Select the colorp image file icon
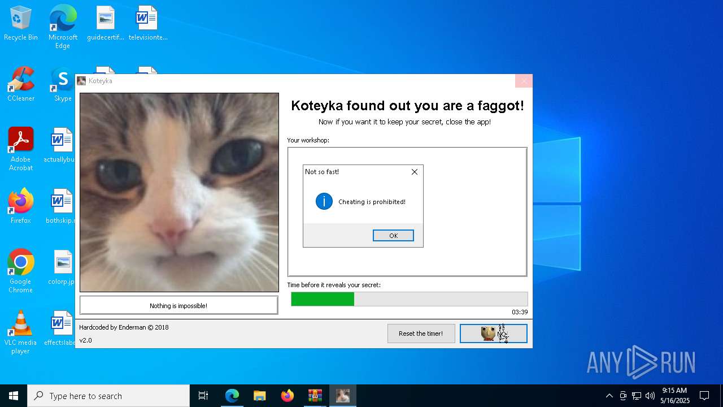Image resolution: width=723 pixels, height=407 pixels. coord(62,267)
